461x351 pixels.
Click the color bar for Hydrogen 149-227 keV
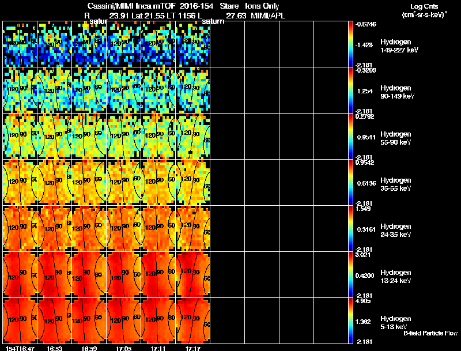click(x=351, y=44)
